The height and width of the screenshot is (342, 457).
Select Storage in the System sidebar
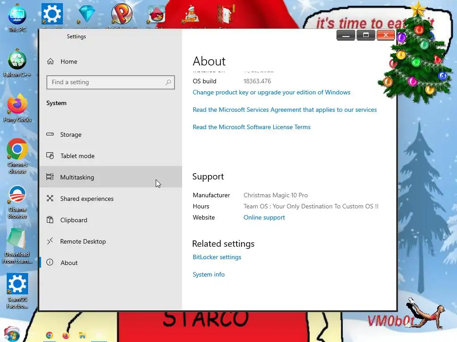pos(111,134)
